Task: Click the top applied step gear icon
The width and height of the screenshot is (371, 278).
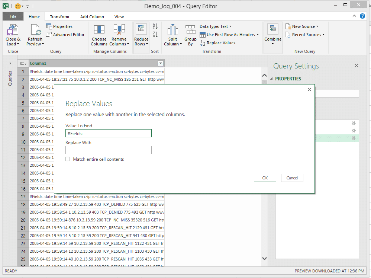Action: pos(354,123)
